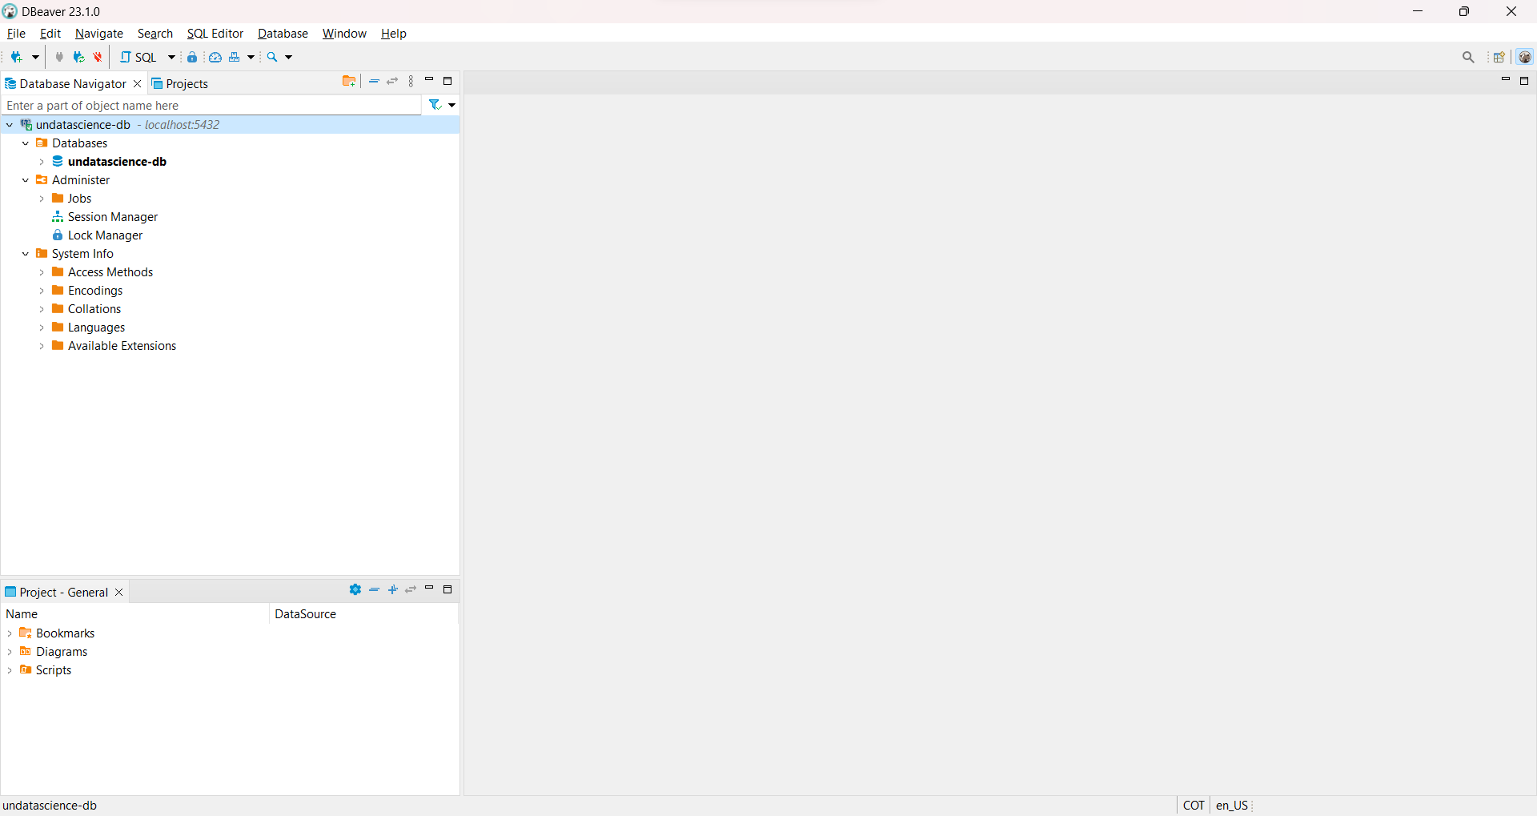Screen dimensions: 1537x816
Task: Open the Database menu
Action: pyautogui.click(x=283, y=34)
